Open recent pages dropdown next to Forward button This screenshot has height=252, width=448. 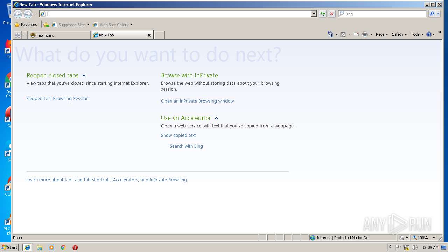(35, 14)
